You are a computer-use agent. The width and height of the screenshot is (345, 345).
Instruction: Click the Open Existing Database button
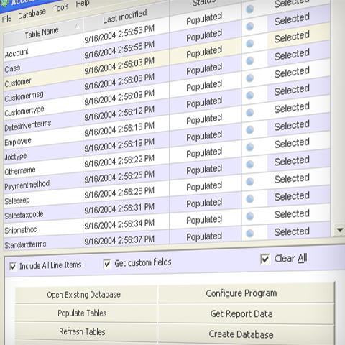pyautogui.click(x=86, y=294)
